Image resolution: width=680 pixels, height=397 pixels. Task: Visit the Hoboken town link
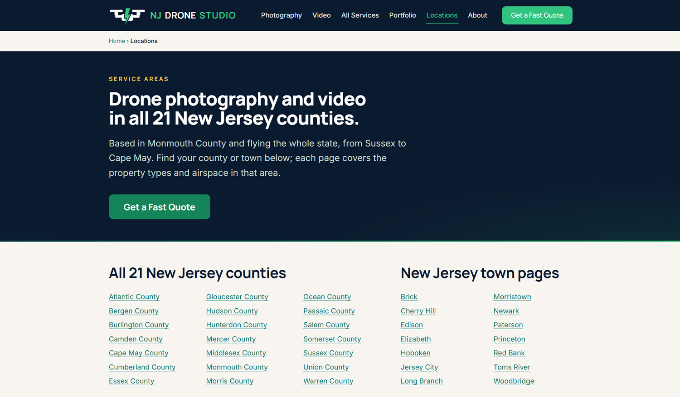416,353
